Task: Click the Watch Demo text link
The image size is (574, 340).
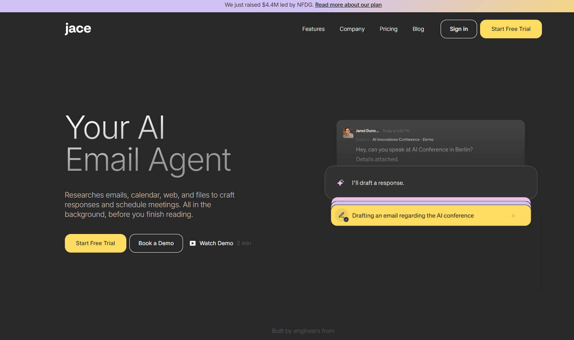Action: pyautogui.click(x=216, y=243)
